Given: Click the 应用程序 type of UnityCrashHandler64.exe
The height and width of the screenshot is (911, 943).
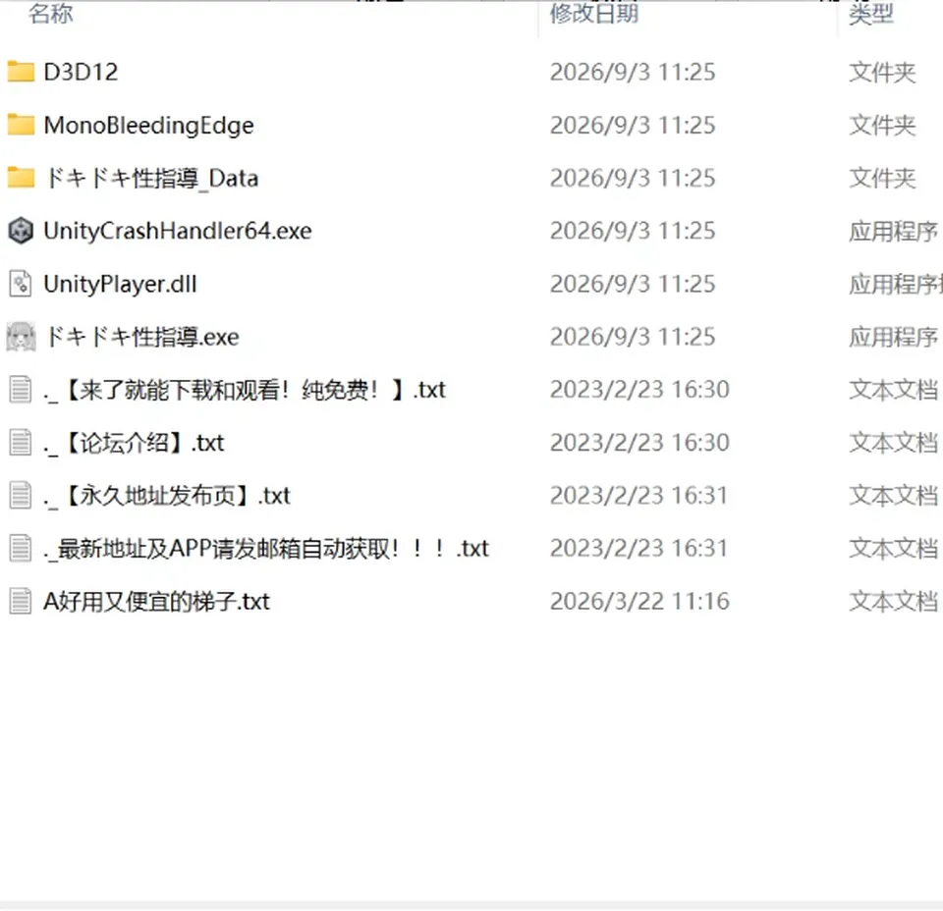Looking at the screenshot, I should click(x=894, y=232).
